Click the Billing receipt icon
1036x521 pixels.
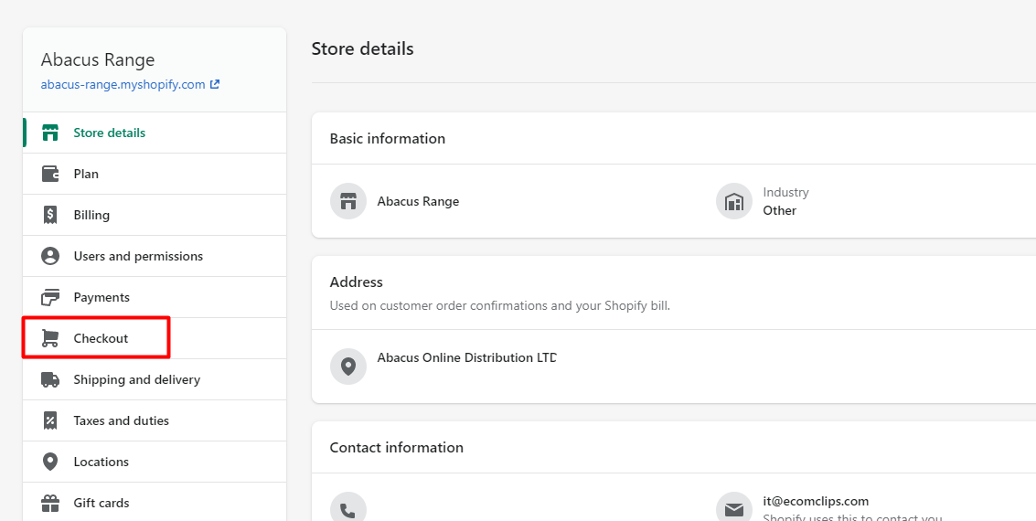(x=50, y=215)
